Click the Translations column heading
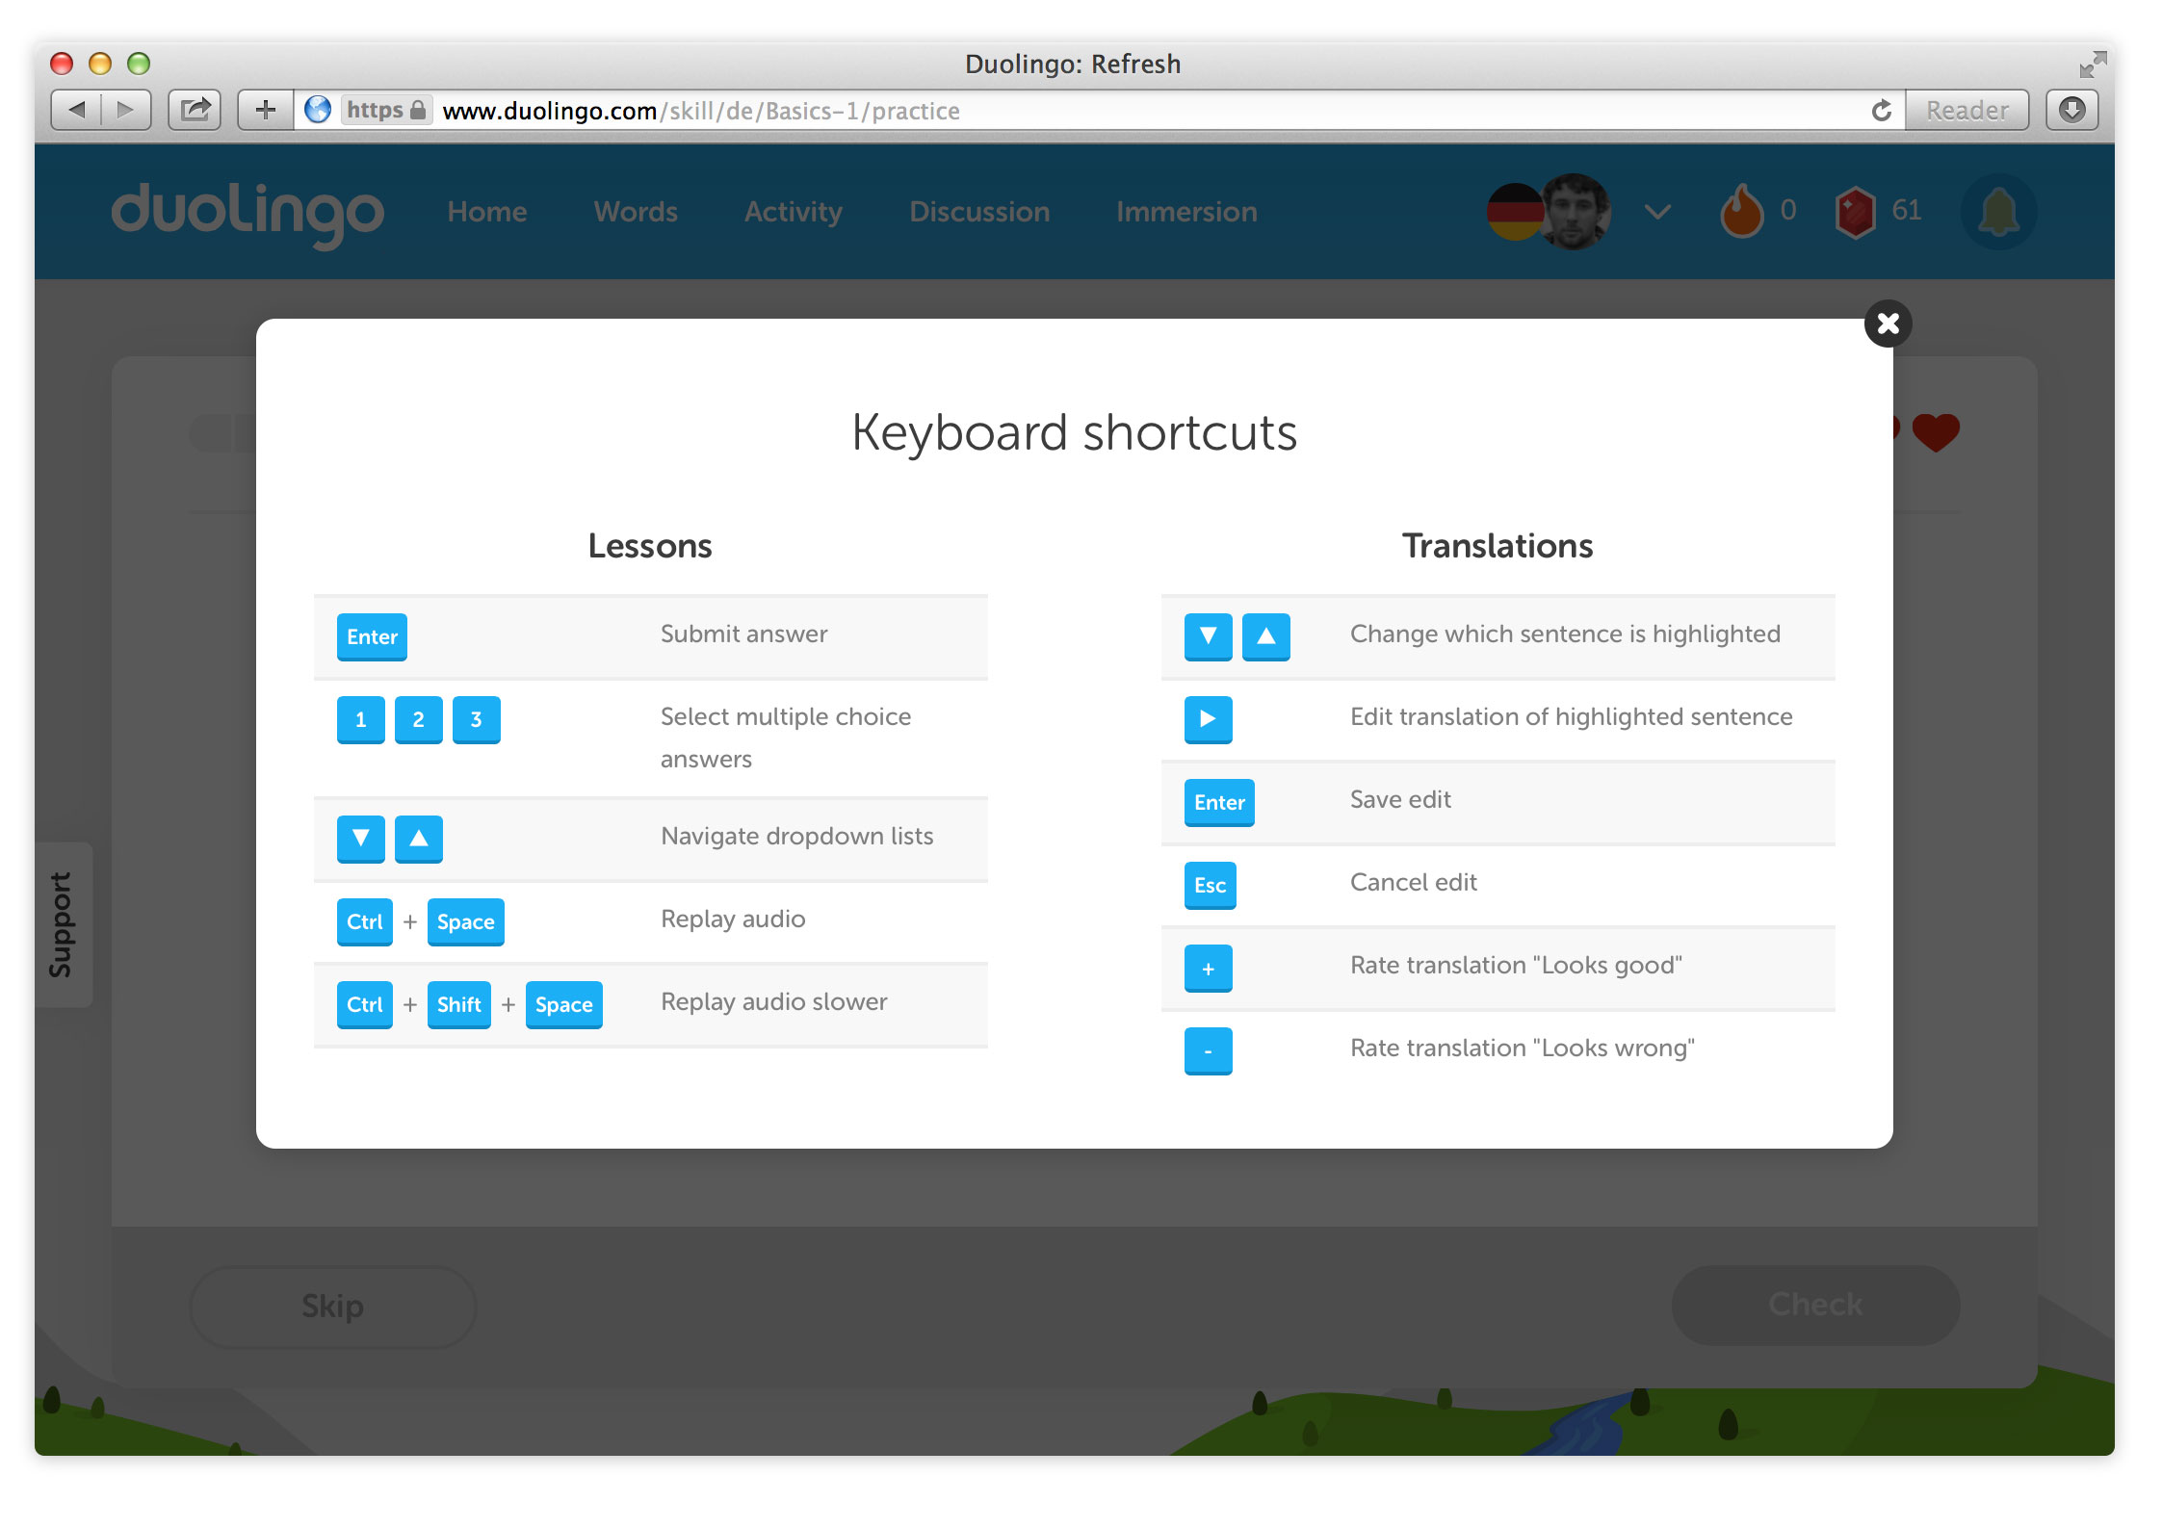This screenshot has height=1528, width=2162. tap(1498, 546)
